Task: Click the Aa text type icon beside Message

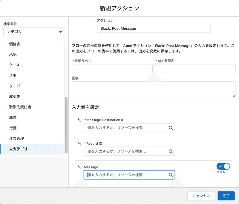Action: point(79,167)
